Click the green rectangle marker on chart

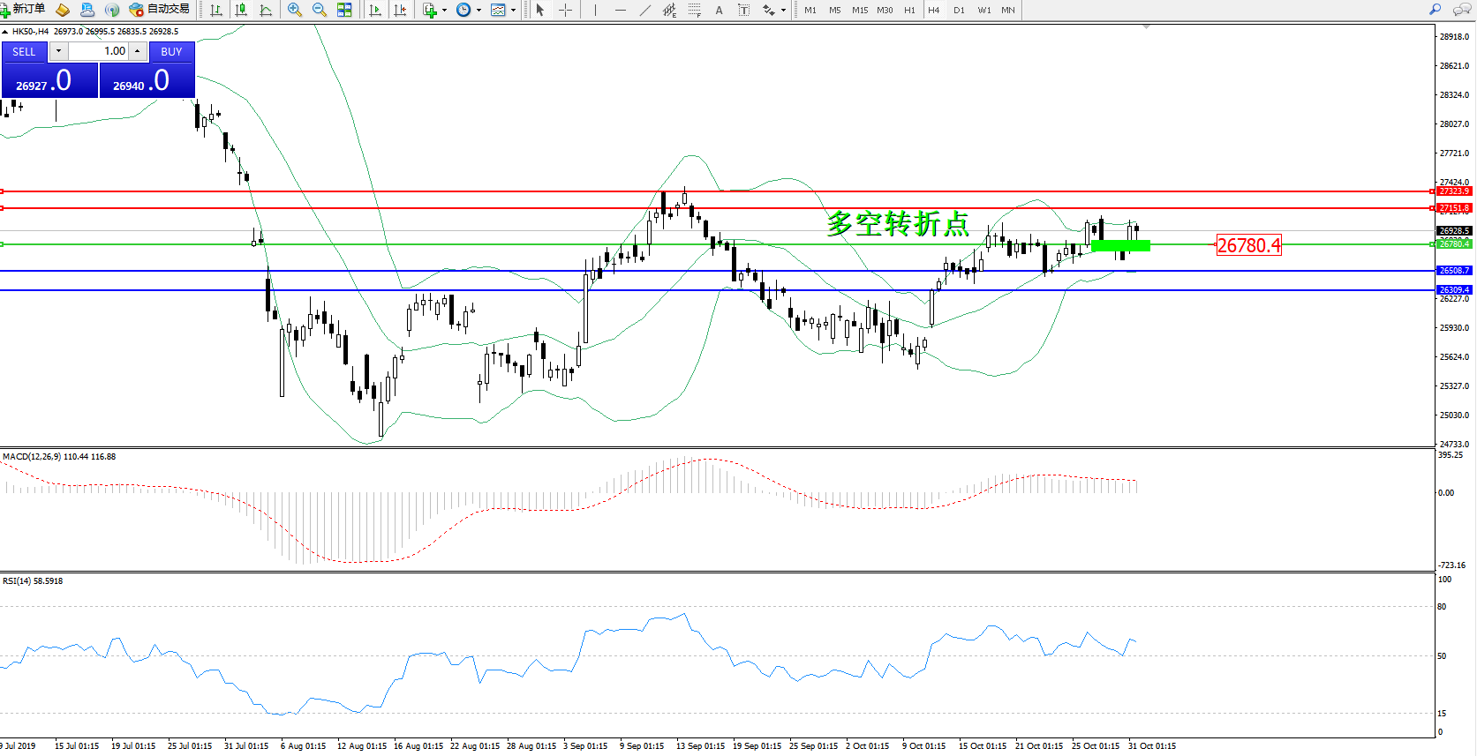[x=1120, y=246]
